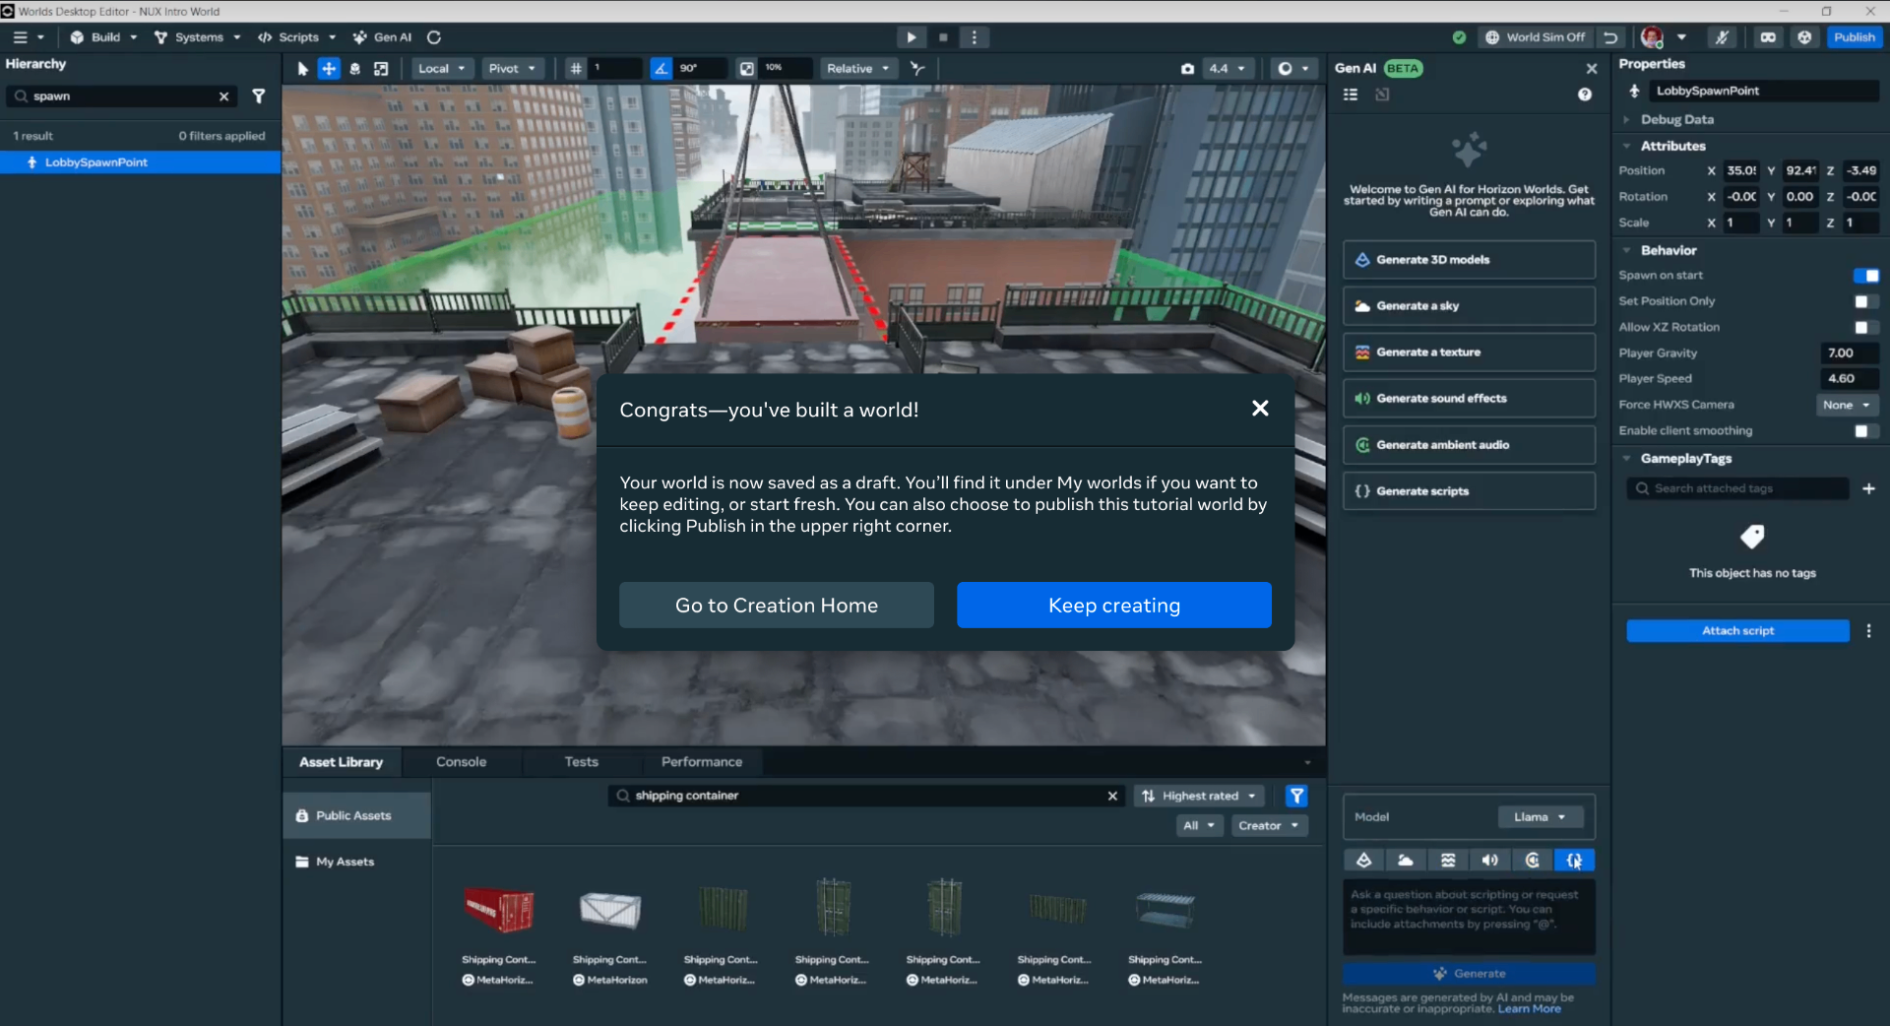Open Gen AI history list icon
The height and width of the screenshot is (1026, 1890).
coord(1351,95)
